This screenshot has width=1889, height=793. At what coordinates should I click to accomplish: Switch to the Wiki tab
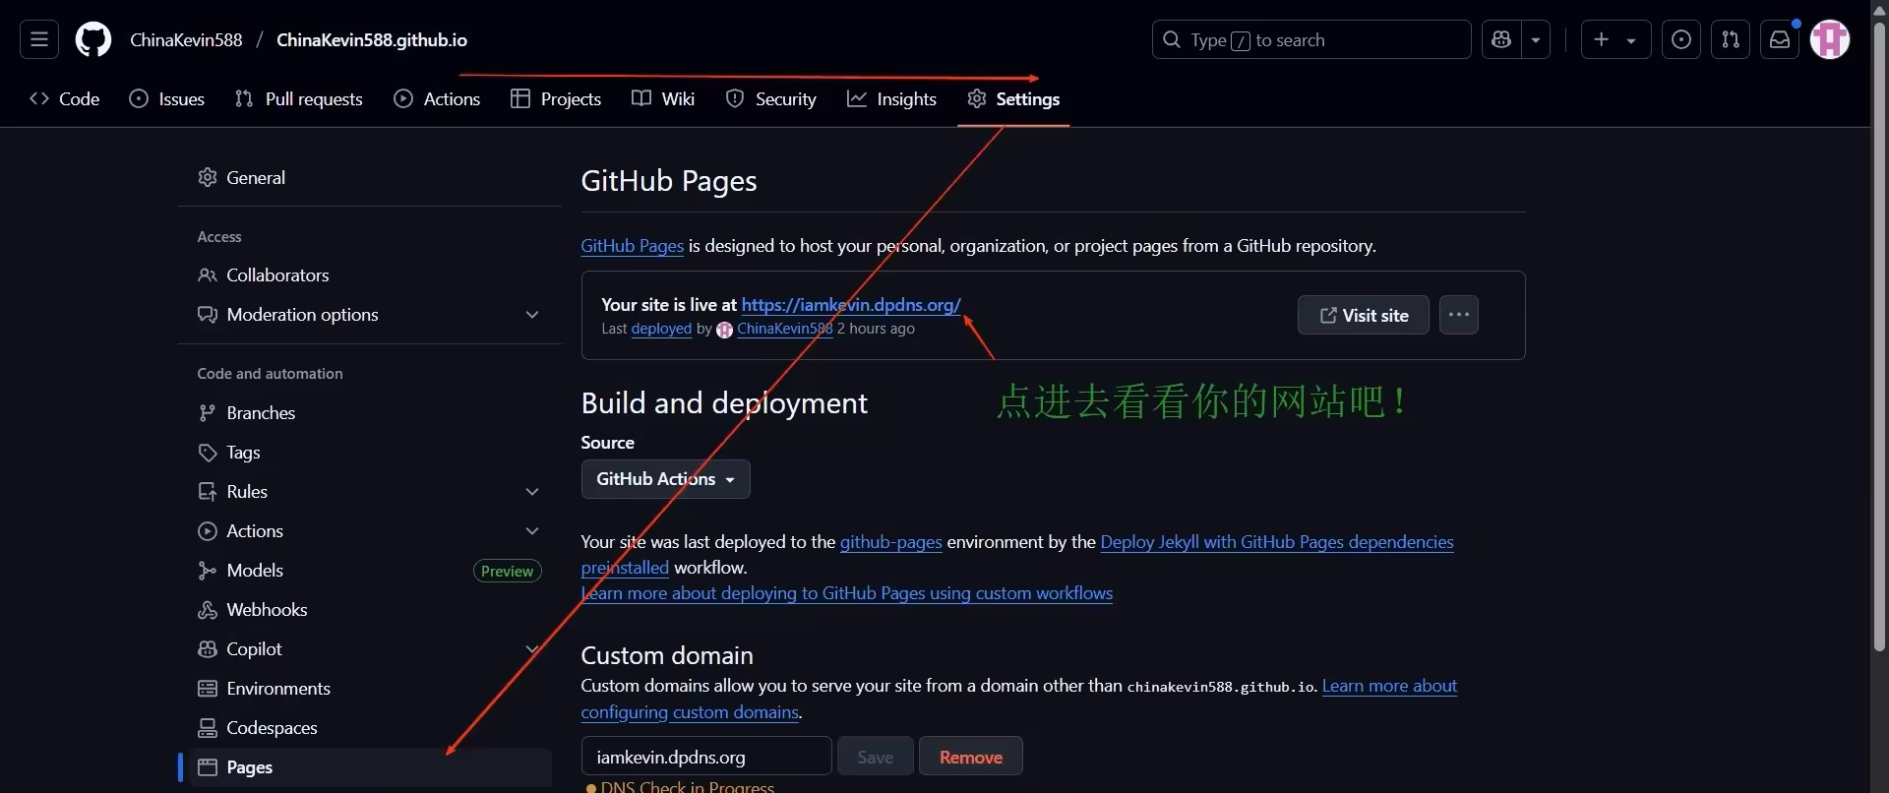tap(663, 99)
